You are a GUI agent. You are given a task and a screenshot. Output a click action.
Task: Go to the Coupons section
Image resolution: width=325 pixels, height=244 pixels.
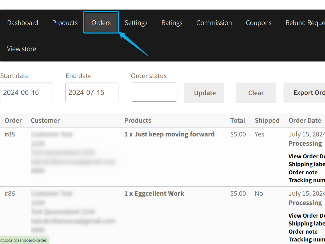pos(258,23)
